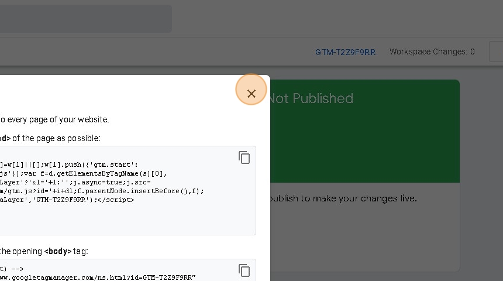Close the install Tag Manager dialog
Viewport: 503px width, 281px height.
pos(251,94)
